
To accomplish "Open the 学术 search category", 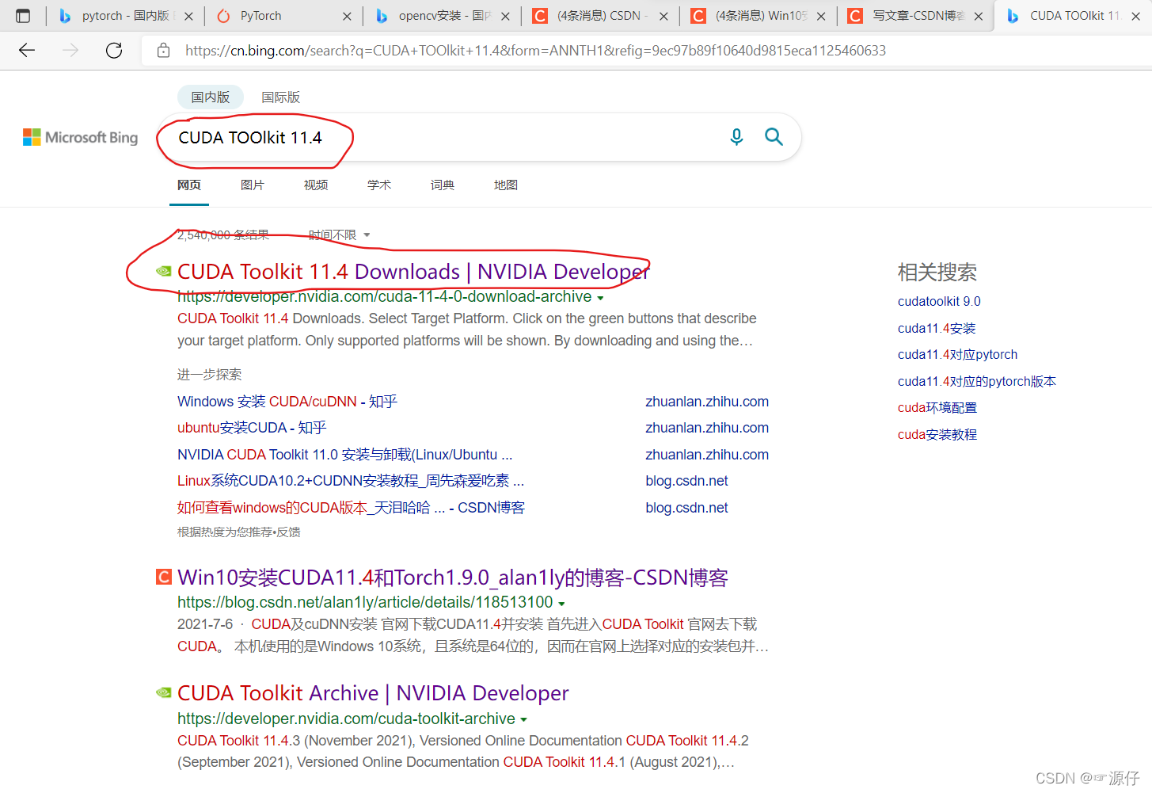I will coord(379,185).
